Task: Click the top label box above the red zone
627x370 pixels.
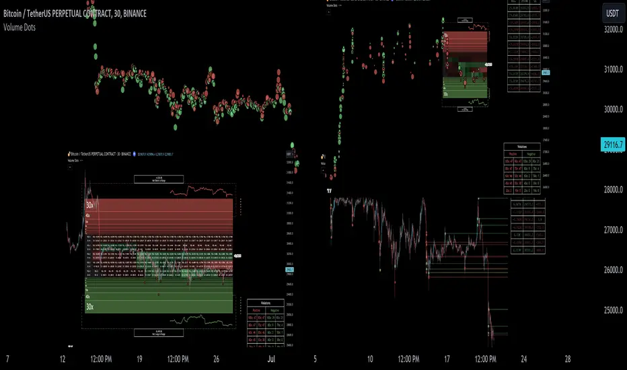Action: pyautogui.click(x=158, y=179)
